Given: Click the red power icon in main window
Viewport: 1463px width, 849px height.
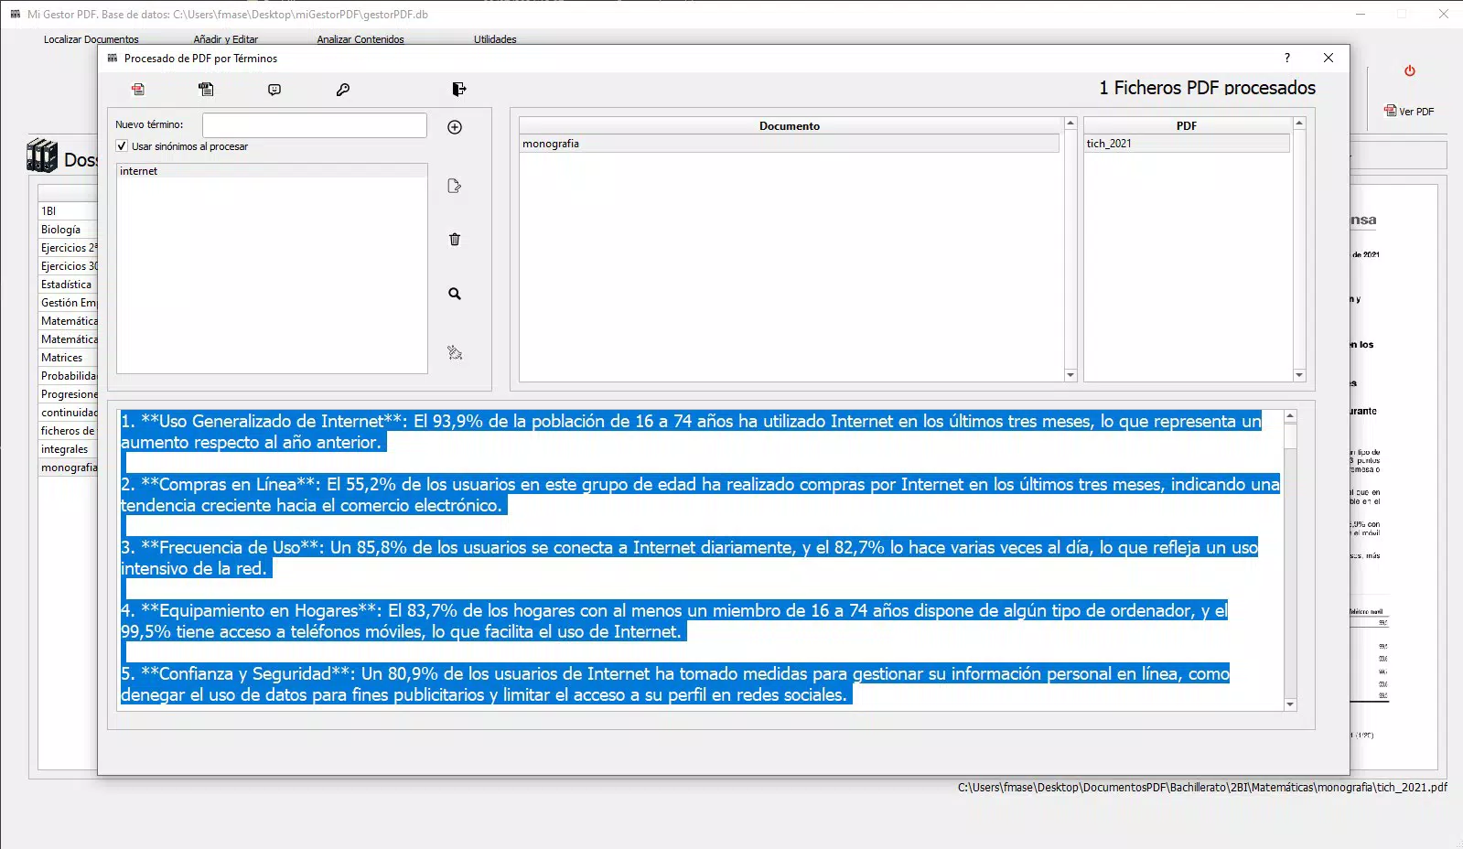Looking at the screenshot, I should click(x=1410, y=70).
